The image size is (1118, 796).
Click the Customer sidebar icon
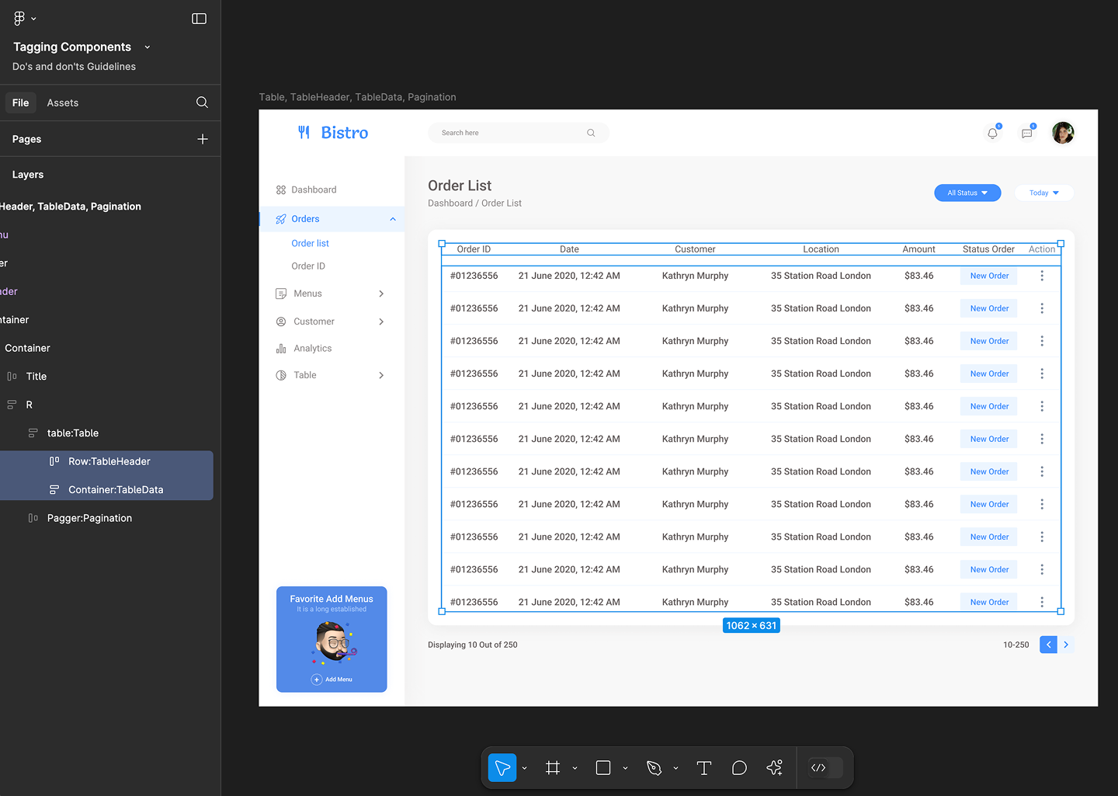(281, 322)
